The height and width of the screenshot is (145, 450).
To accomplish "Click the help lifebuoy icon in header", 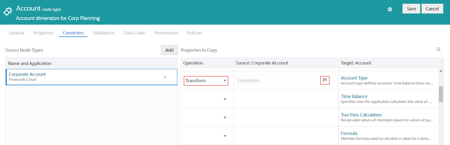I will (x=390, y=9).
